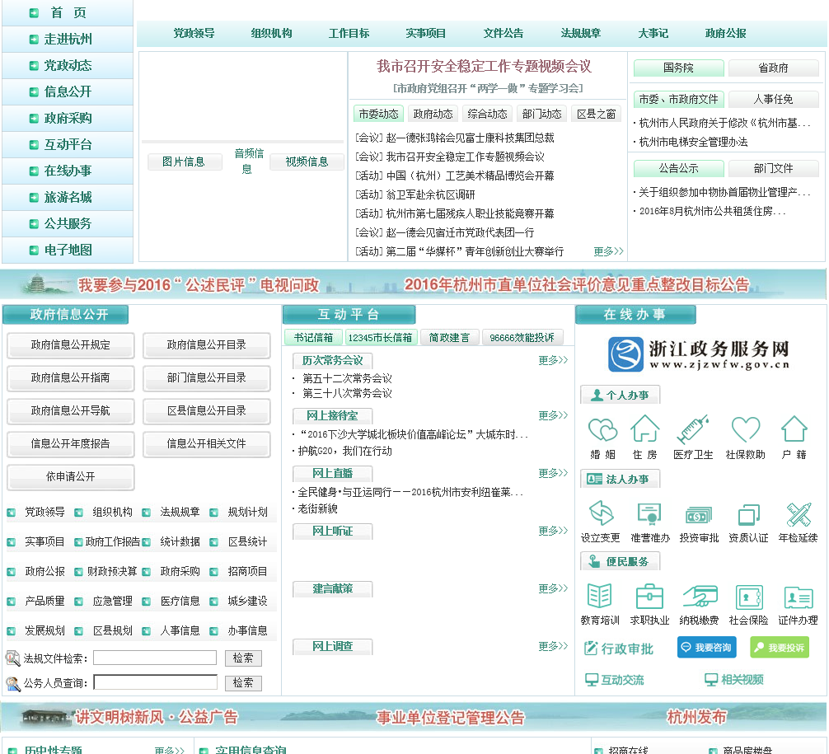Viewport: 829px width, 754px height.
Task: Open 第五十二次常务会议 link
Action: coord(348,378)
